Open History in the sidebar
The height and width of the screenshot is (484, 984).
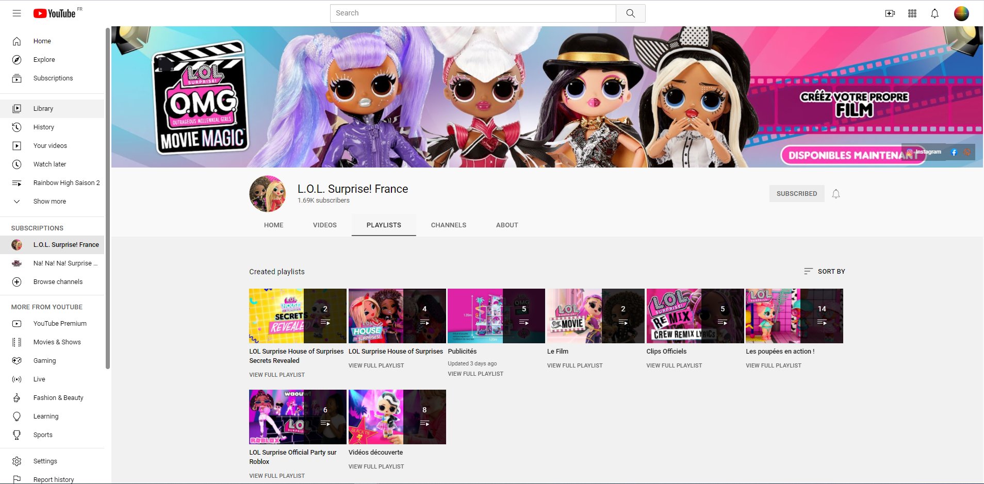pos(52,127)
